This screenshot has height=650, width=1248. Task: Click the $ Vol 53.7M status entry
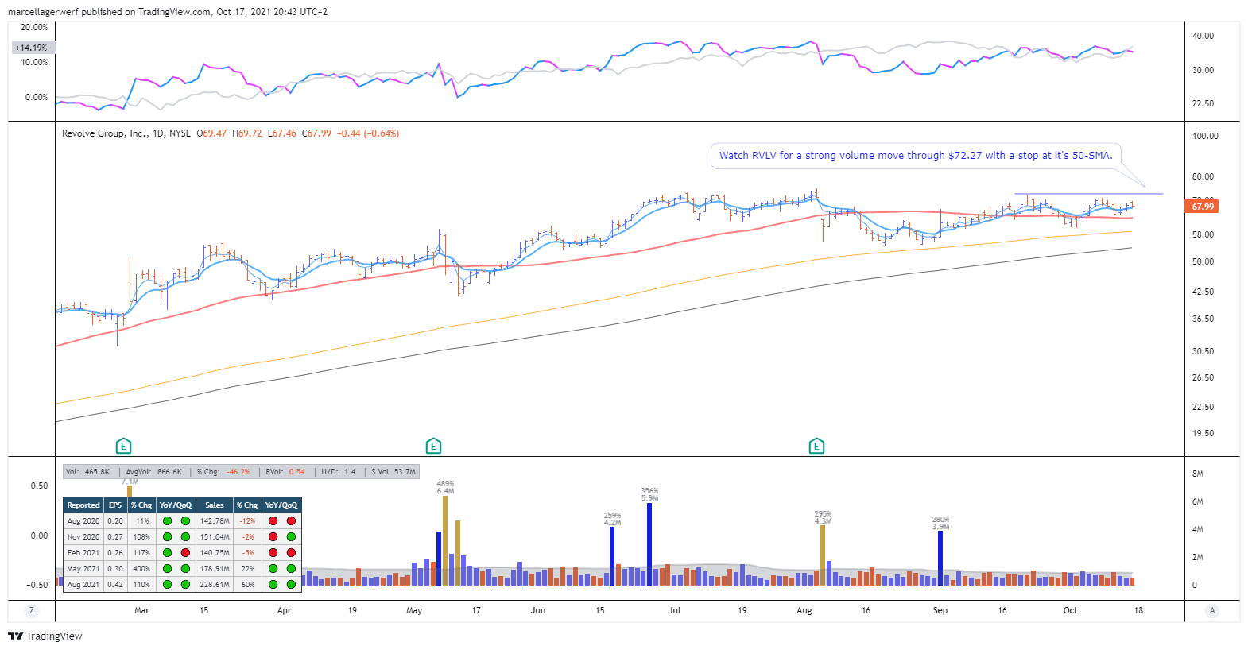[393, 472]
